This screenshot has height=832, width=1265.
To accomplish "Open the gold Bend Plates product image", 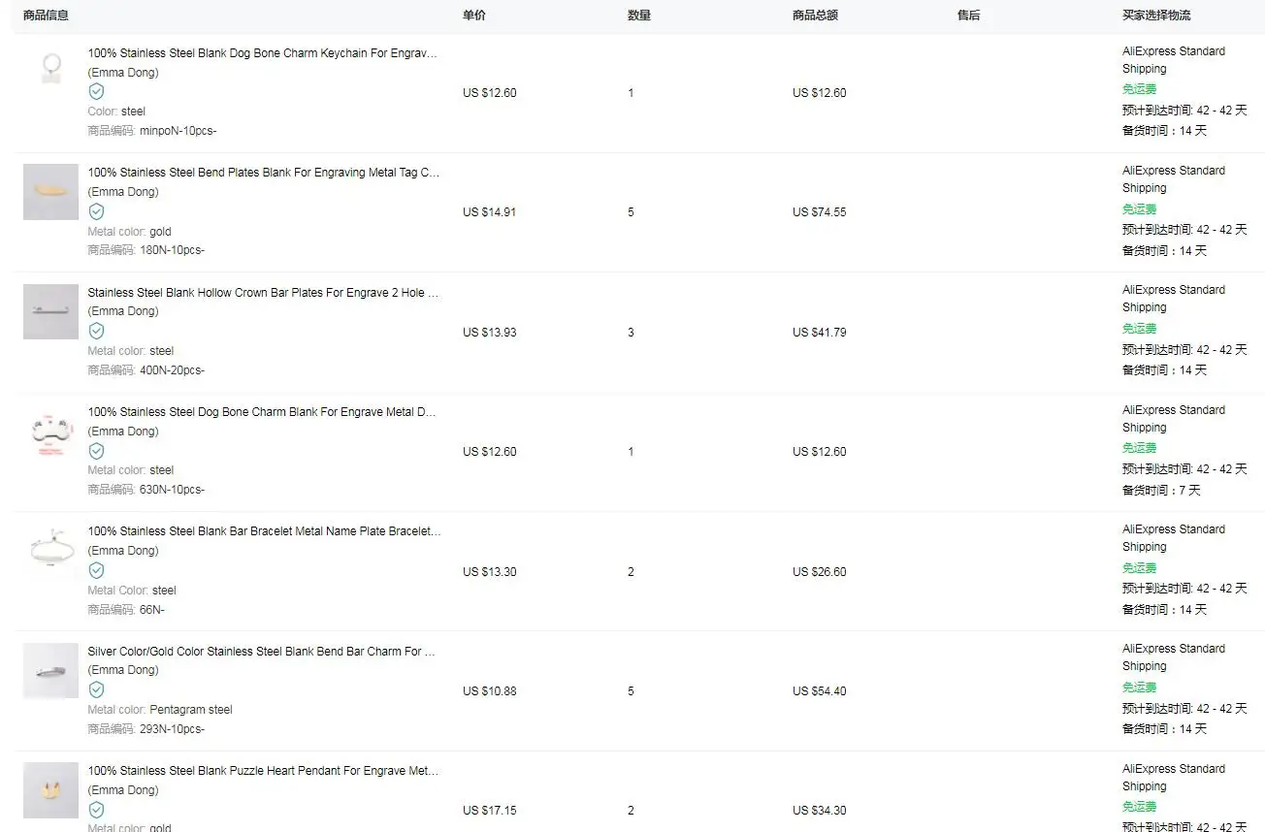I will click(x=50, y=191).
